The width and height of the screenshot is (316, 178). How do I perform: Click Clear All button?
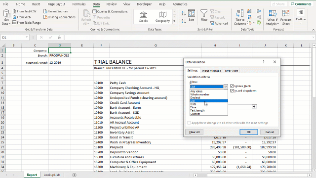point(194,132)
